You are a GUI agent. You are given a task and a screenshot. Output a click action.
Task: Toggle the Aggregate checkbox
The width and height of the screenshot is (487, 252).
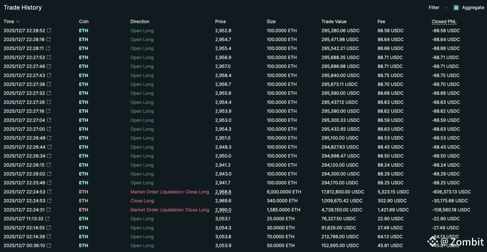click(456, 8)
